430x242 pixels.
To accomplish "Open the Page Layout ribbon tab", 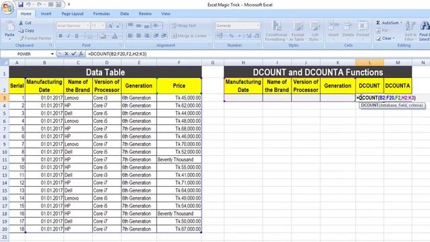I will pos(73,13).
